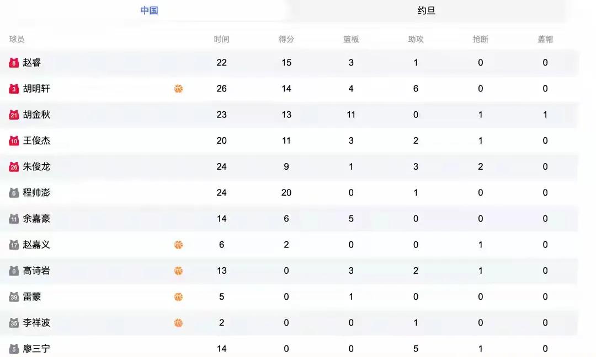Click 胡金秋's number 21 jersey icon
The height and width of the screenshot is (357, 596).
coord(14,115)
